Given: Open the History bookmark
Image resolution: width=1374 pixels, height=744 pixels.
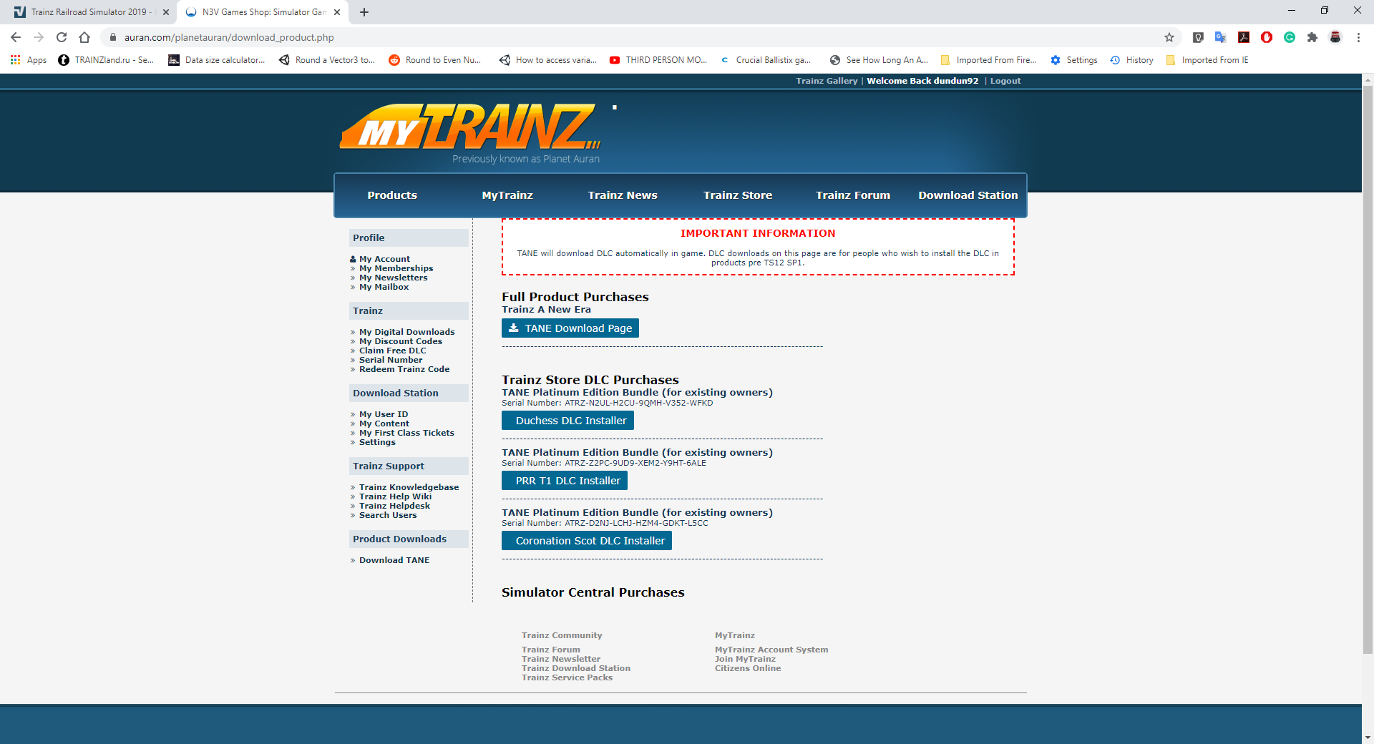Looking at the screenshot, I should coord(1131,60).
